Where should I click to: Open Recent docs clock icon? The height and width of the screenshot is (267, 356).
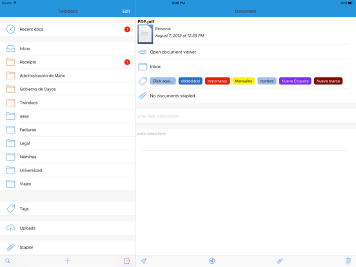[x=11, y=29]
